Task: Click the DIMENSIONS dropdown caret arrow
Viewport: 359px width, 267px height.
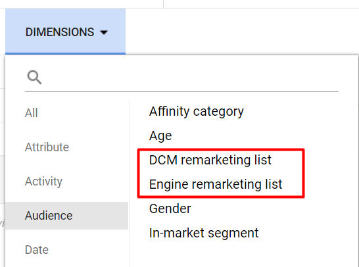Action: [104, 32]
